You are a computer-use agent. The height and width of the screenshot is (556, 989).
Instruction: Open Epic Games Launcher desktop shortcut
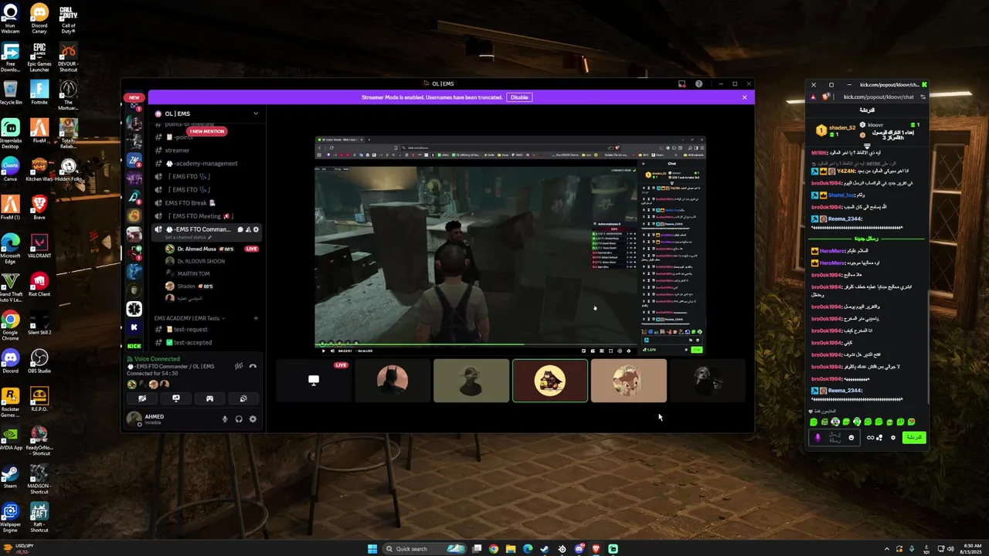(x=39, y=57)
